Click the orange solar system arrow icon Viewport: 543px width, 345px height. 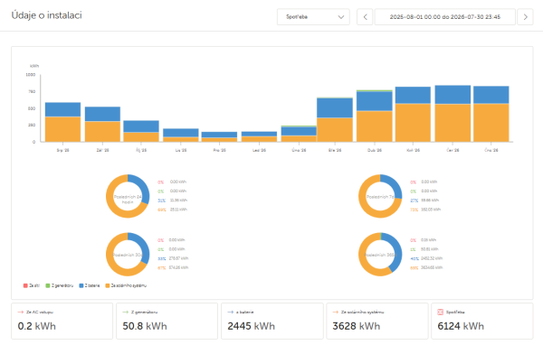335,312
